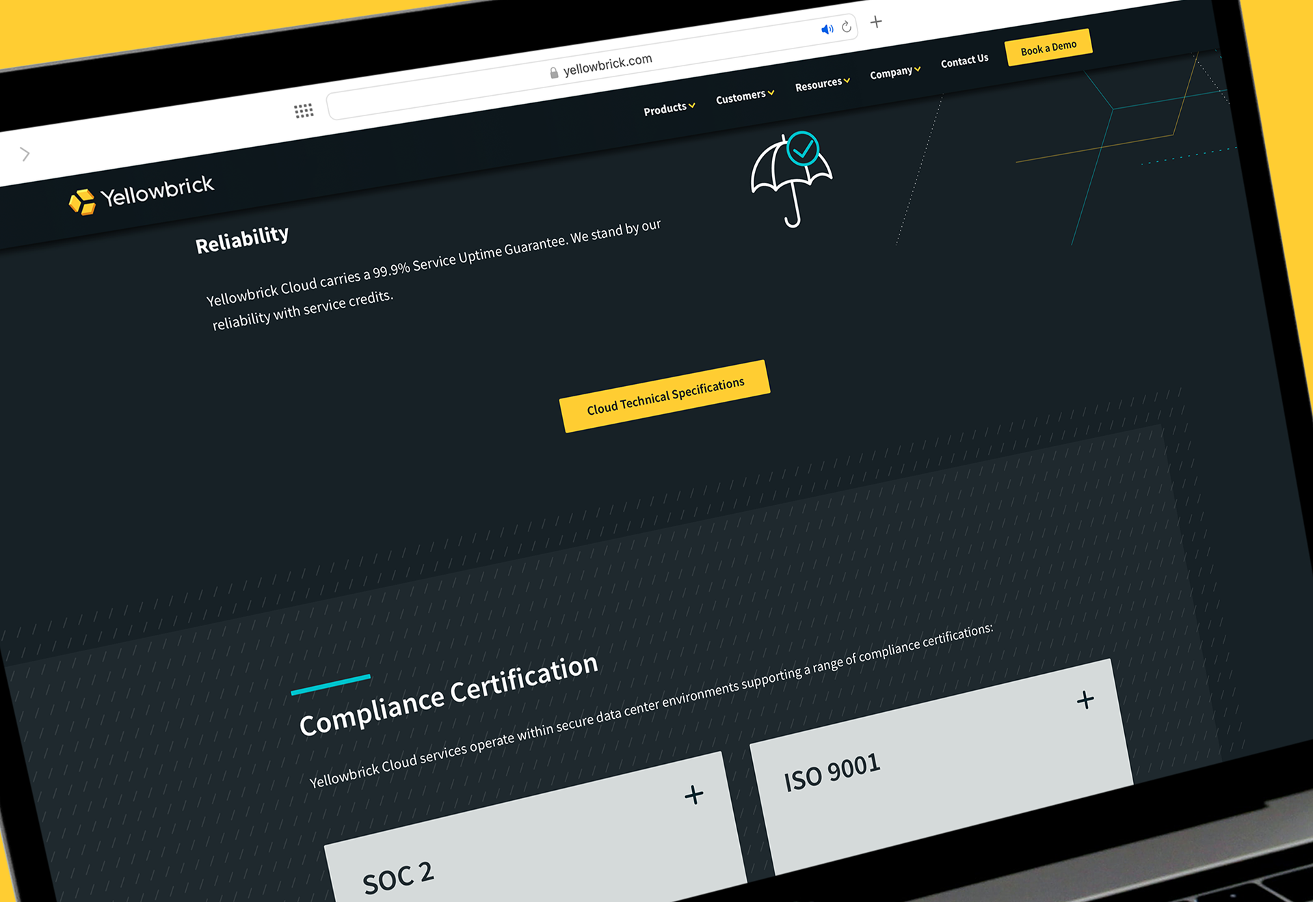
Task: Expand the Company menu
Action: [895, 72]
